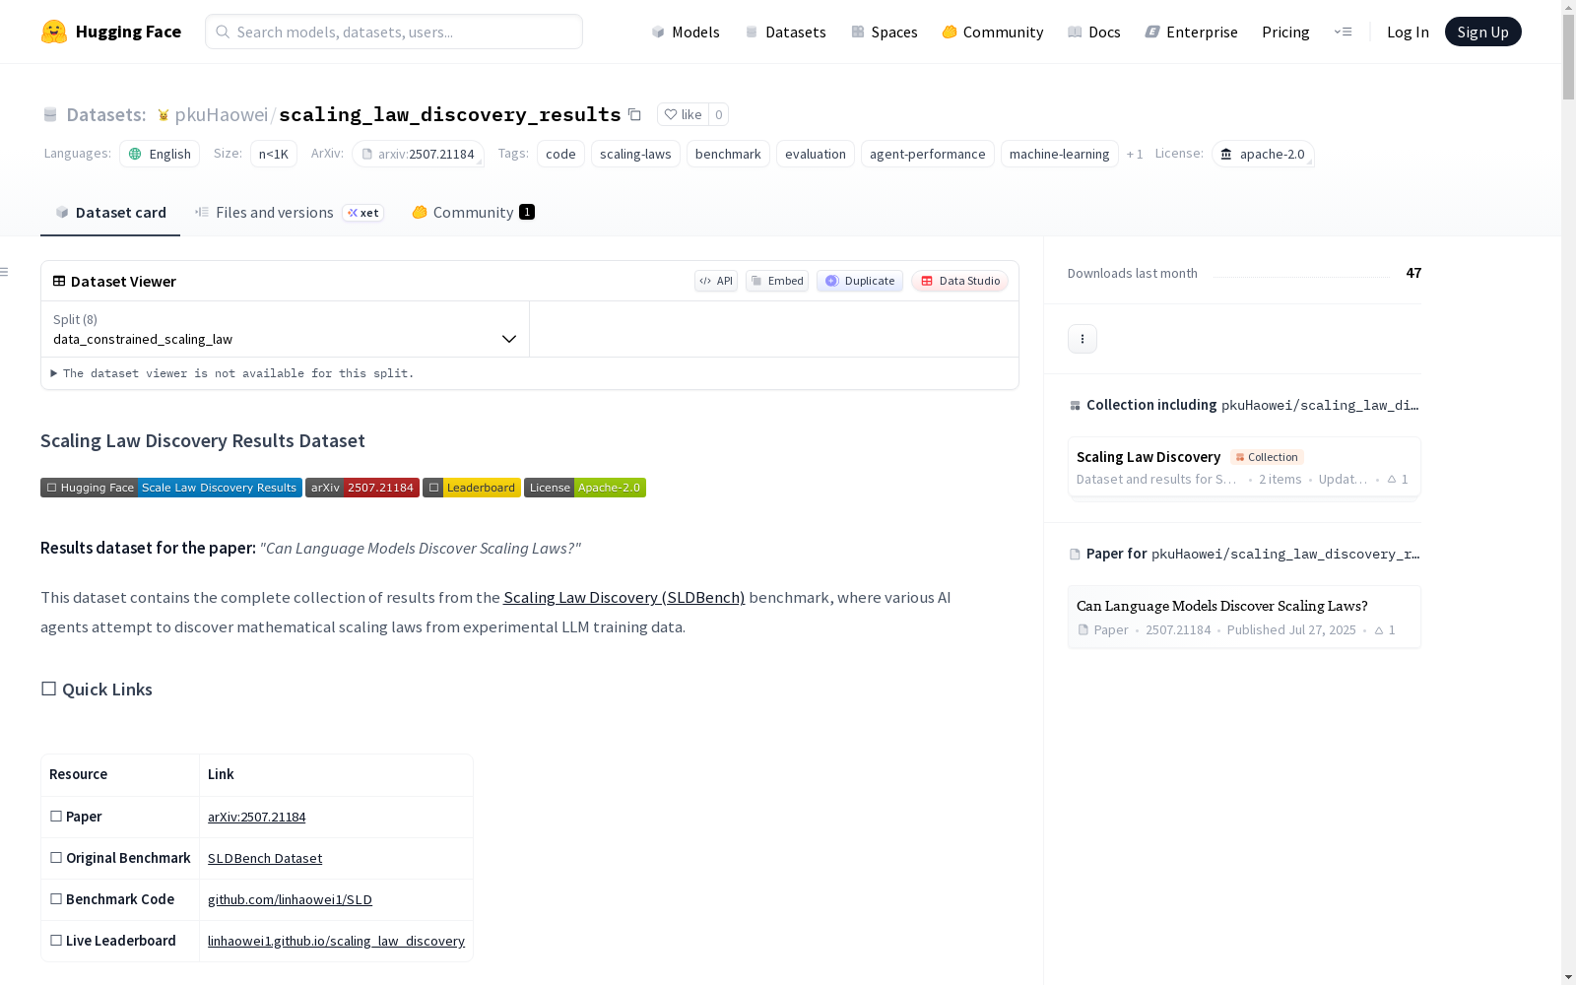Open the github.com/linhaowei1/SLD link

coord(291,900)
